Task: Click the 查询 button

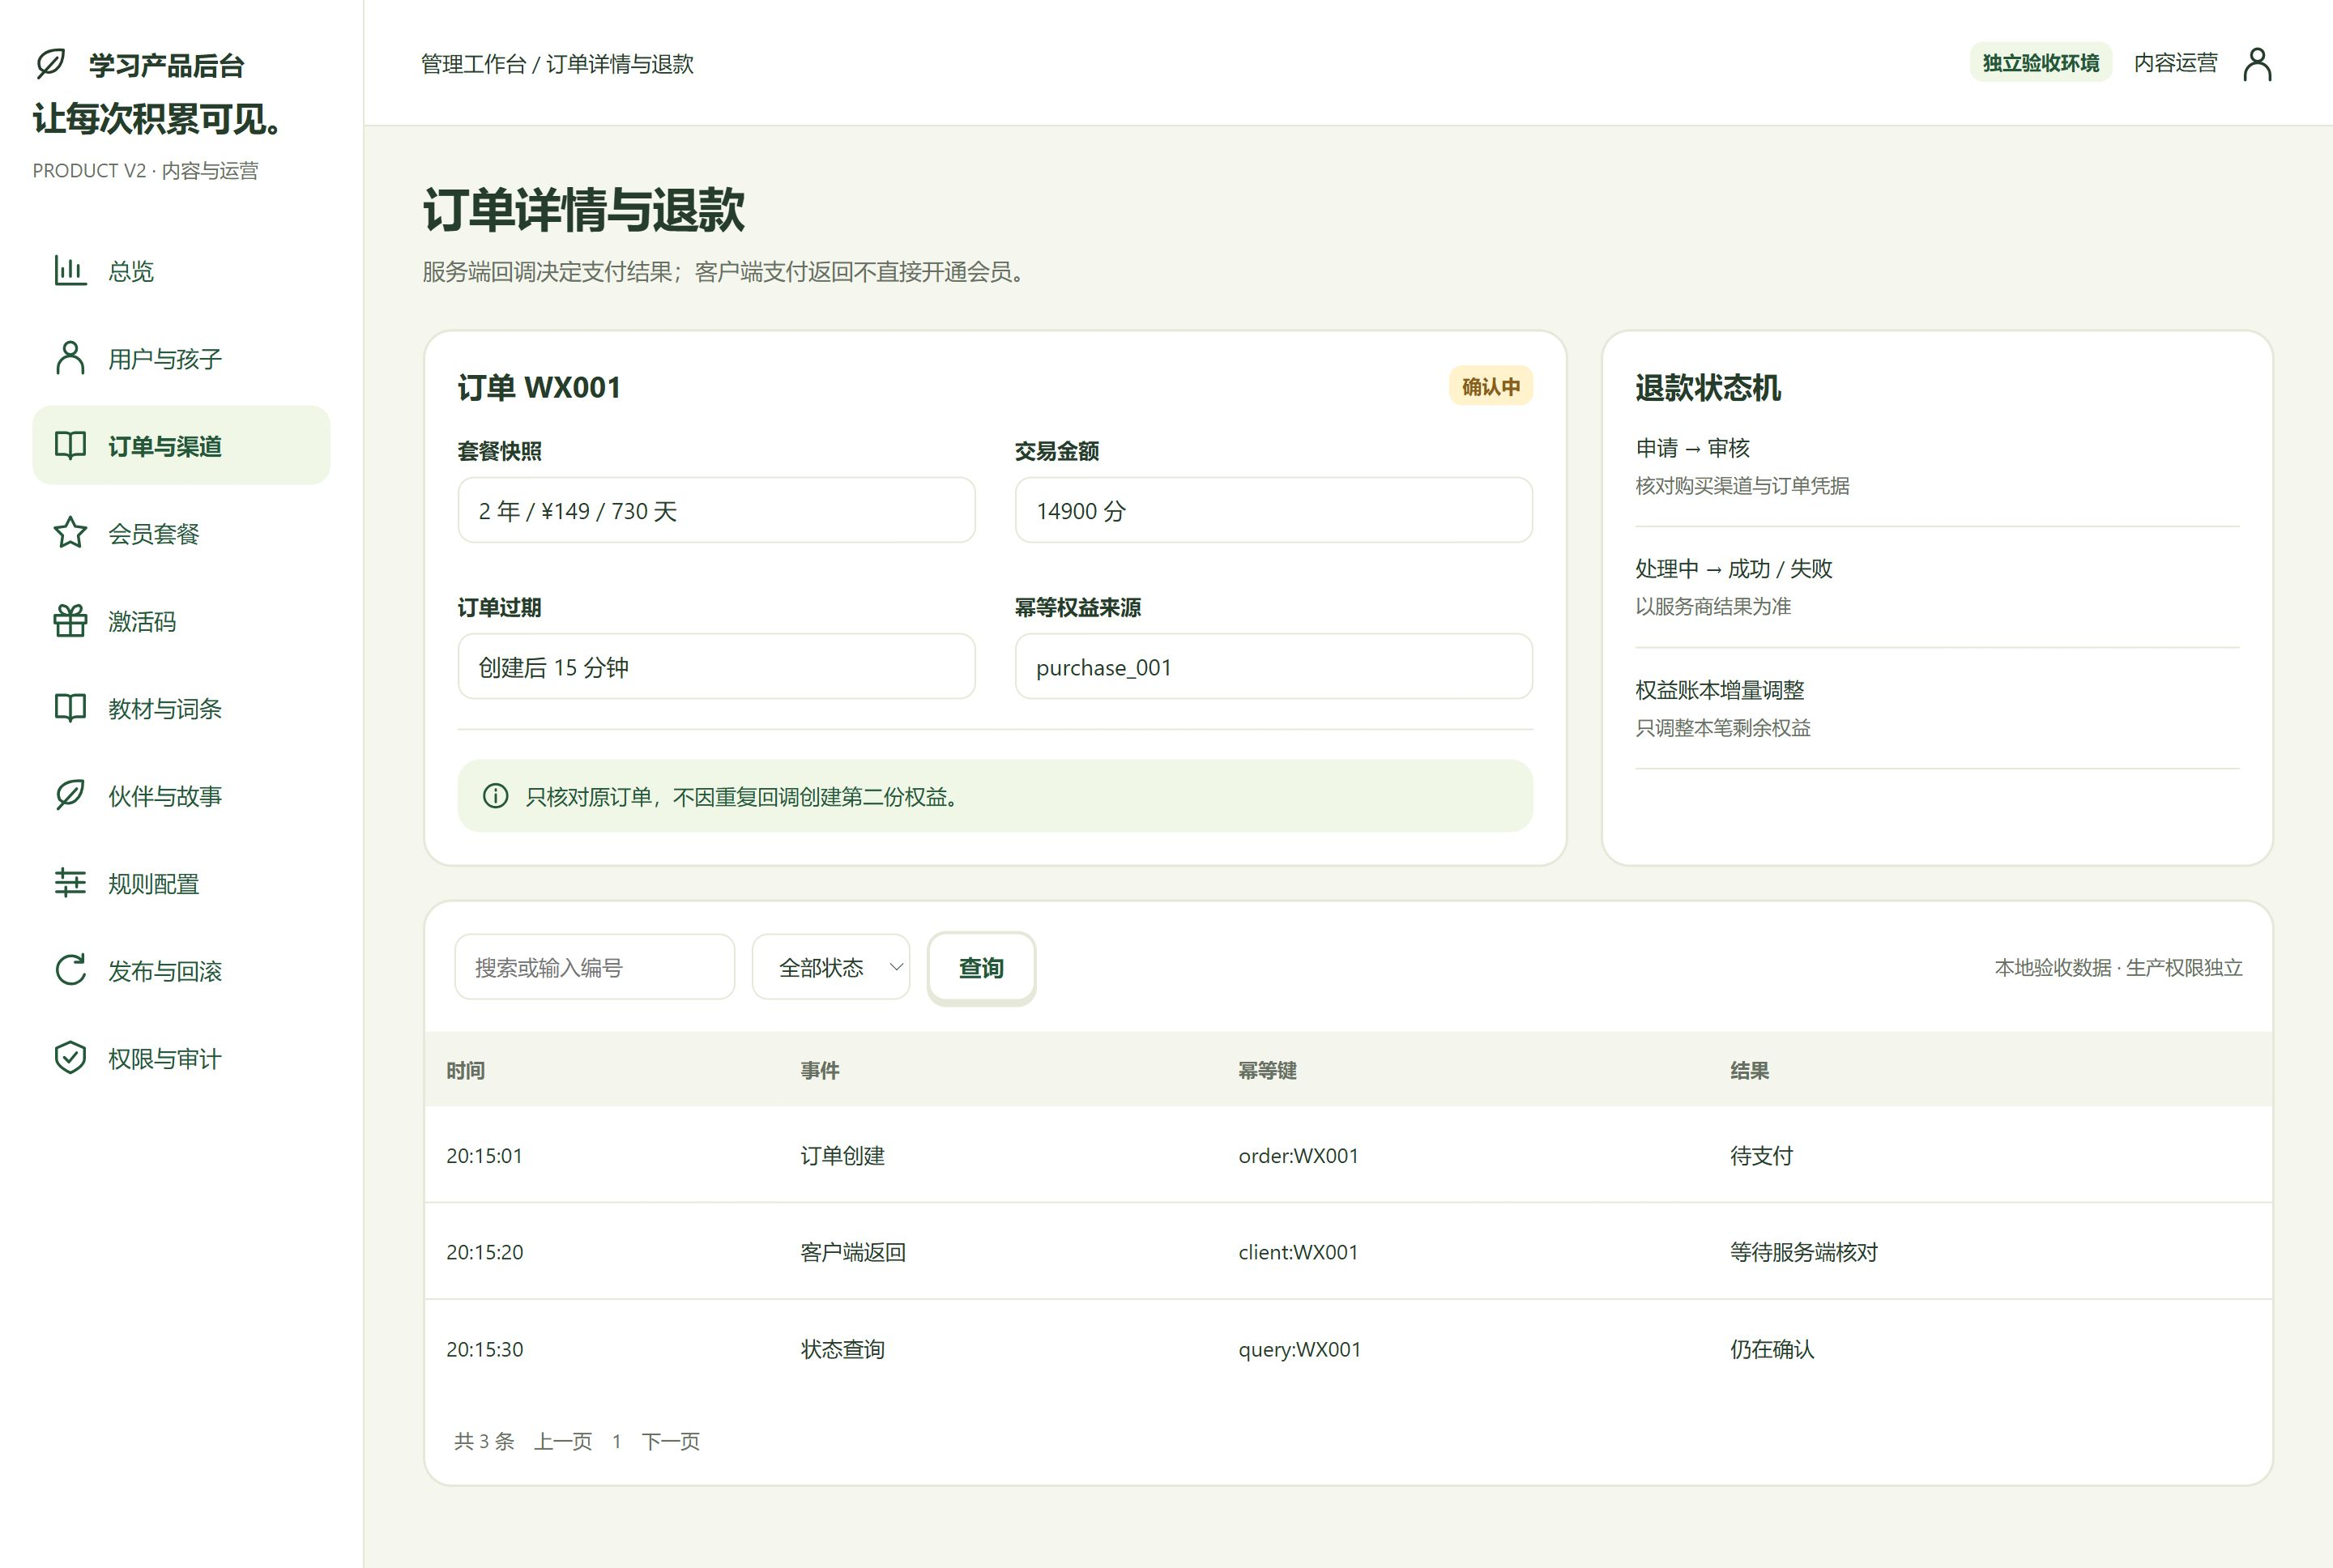Action: pyautogui.click(x=981, y=967)
